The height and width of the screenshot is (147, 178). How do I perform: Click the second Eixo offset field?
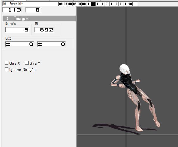51,44
